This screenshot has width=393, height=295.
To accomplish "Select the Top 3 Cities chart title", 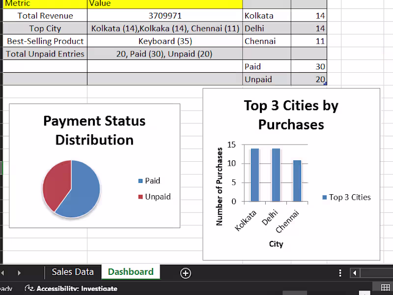I will click(291, 115).
